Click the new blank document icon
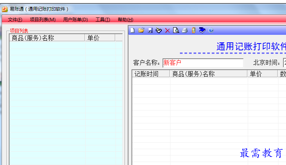Image resolution: width=286 pixels, height=165 pixels. [x=133, y=30]
